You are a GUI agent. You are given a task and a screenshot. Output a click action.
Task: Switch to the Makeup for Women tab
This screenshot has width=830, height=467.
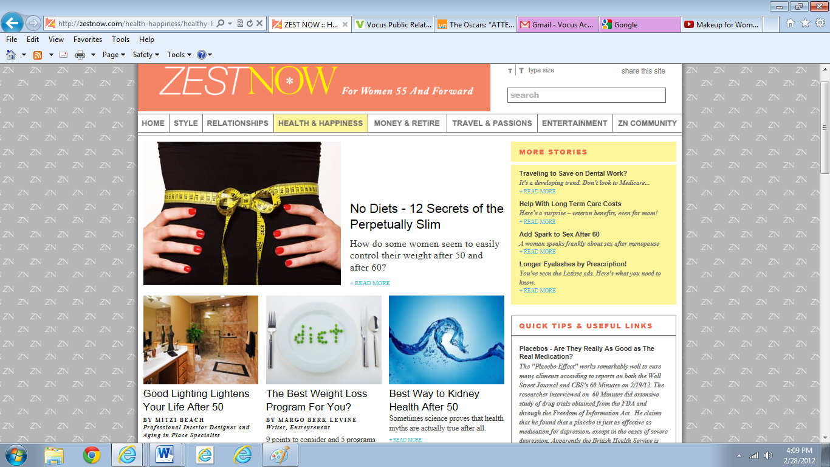coord(722,24)
